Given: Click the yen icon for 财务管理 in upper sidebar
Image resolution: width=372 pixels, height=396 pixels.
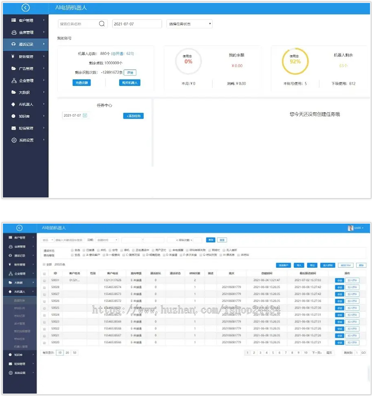Looking at the screenshot, I should click(x=13, y=56).
